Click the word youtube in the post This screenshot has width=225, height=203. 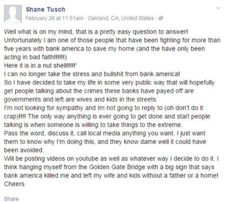[87, 159]
